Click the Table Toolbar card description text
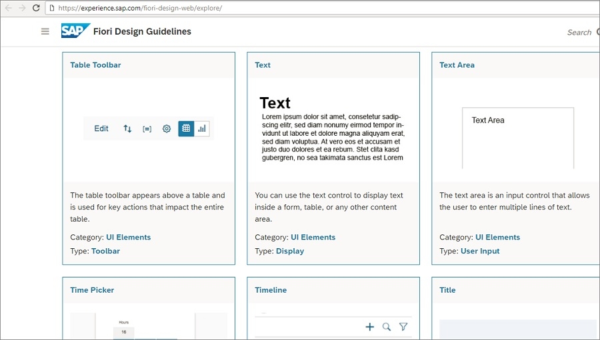This screenshot has height=340, width=600. click(147, 207)
